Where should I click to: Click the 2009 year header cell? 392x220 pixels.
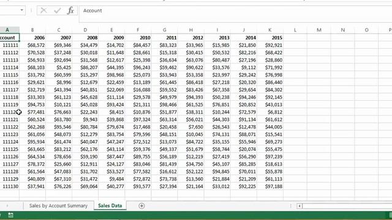(x=111, y=38)
